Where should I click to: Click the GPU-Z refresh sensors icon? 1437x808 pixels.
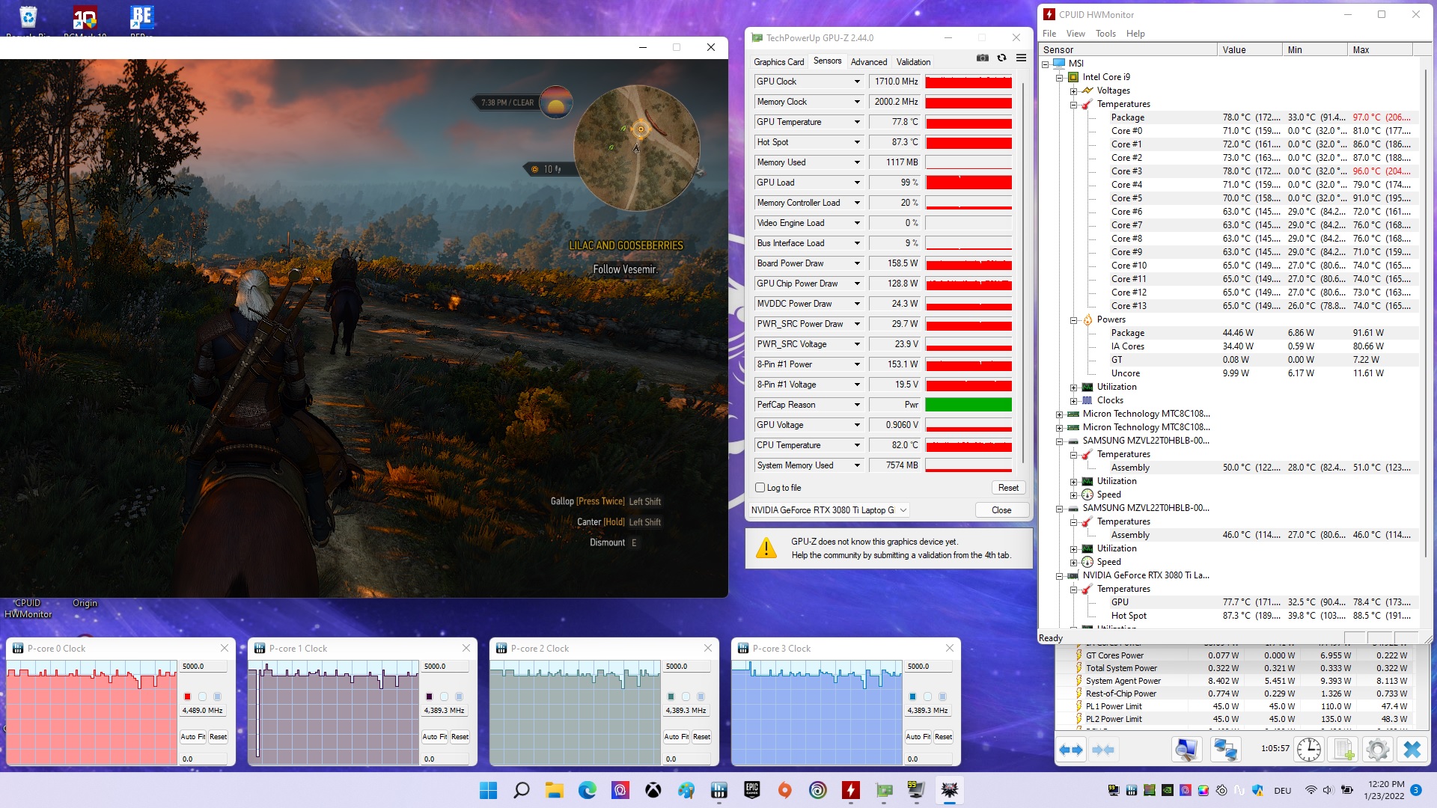1001,58
